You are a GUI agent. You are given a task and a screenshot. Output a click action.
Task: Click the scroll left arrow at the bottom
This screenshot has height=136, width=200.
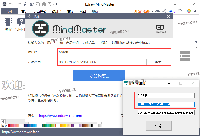(x=3, y=121)
